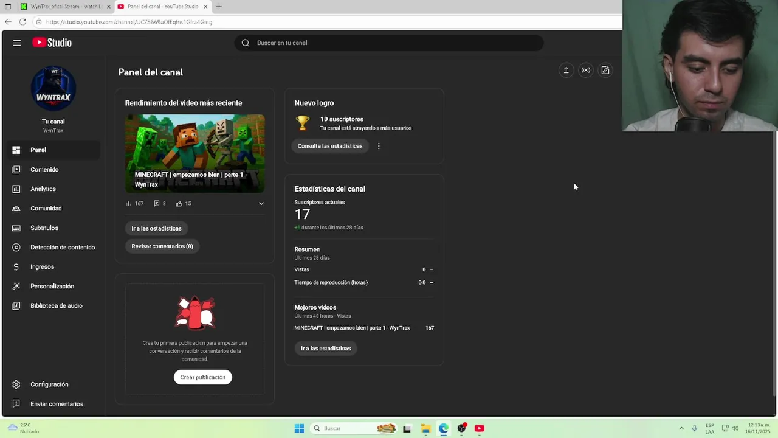Click the trophy achievement icon
The width and height of the screenshot is (778, 438).
click(x=303, y=123)
